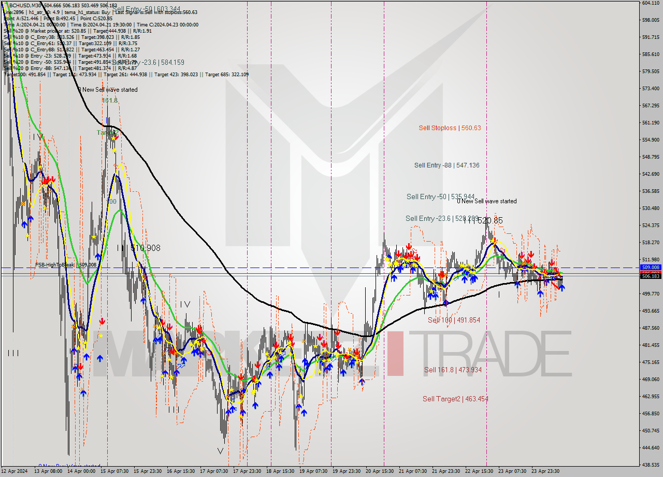Click the 'Sell %20 @ Market price' info line
Viewport: 663px width, 477px height.
tap(78, 31)
